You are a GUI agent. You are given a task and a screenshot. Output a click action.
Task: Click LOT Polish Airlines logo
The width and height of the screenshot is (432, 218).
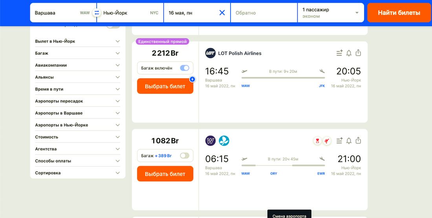click(211, 53)
